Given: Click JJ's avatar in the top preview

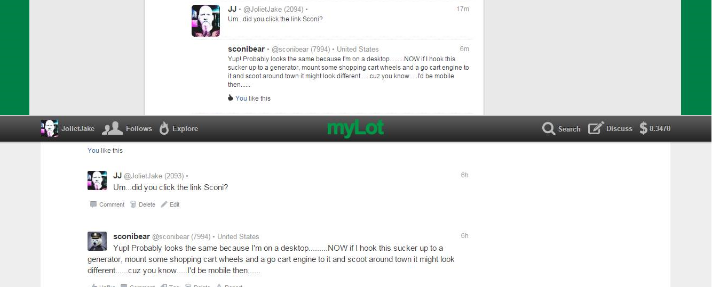Looking at the screenshot, I should [205, 21].
